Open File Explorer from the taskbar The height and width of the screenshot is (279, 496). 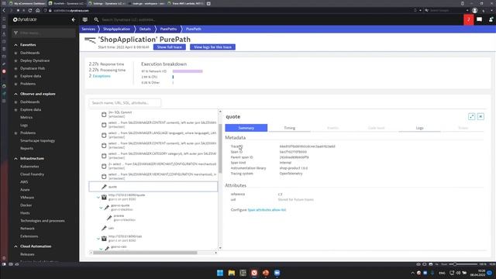pos(232,273)
